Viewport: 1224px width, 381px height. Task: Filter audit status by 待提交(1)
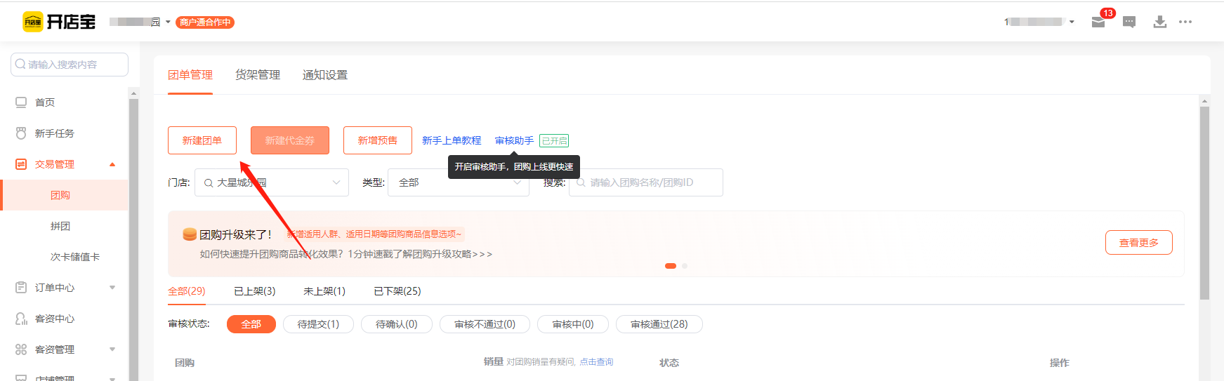(x=318, y=324)
